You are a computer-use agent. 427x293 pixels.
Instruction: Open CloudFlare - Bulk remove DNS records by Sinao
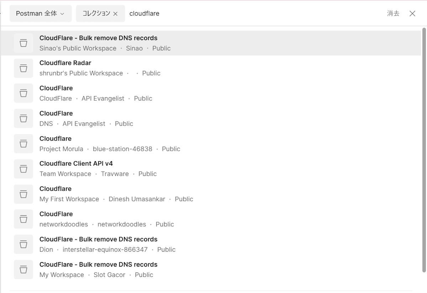tap(211, 43)
